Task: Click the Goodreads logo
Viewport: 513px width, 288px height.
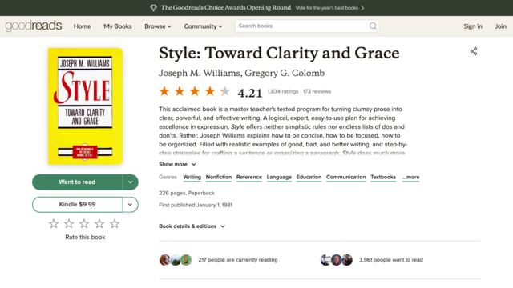Action: (34, 26)
